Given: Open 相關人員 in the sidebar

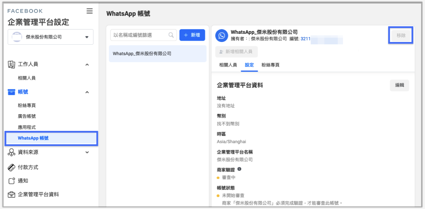Looking at the screenshot, I should [27, 78].
